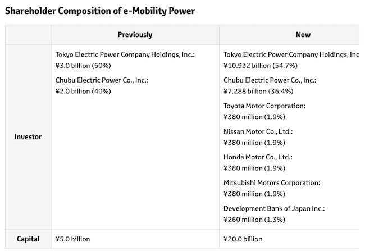Click the ¥20.0 billion capital cell
This screenshot has width=365, height=251.
[x=243, y=239]
